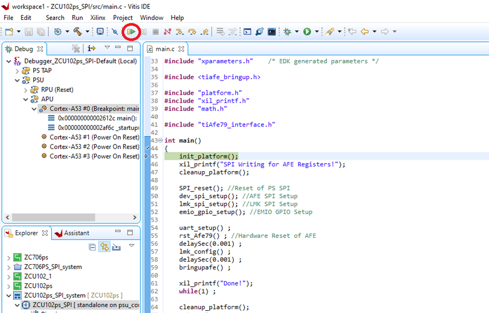
Task: Collapse all items in the Explorer panel
Action: click(92, 247)
